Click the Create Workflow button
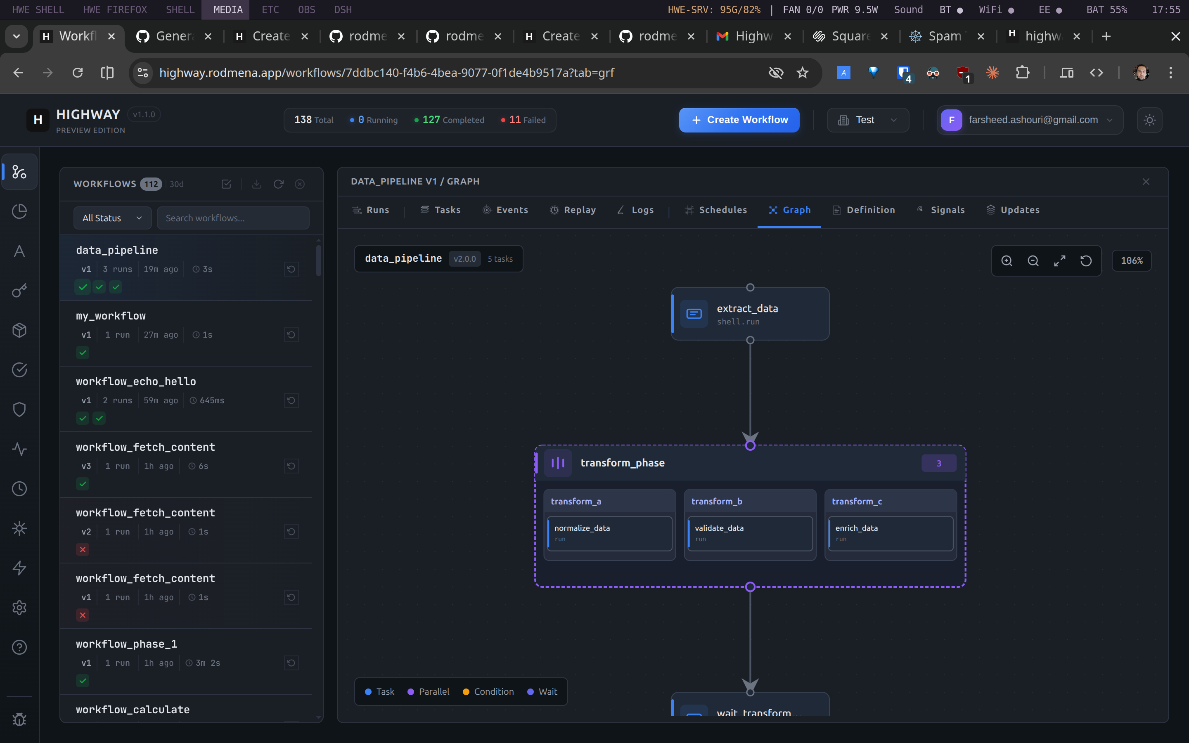This screenshot has height=743, width=1189. point(739,120)
